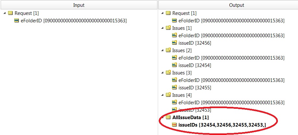Select the issueID [32454] row
Screen dimensions: 298x135
click(x=195, y=65)
